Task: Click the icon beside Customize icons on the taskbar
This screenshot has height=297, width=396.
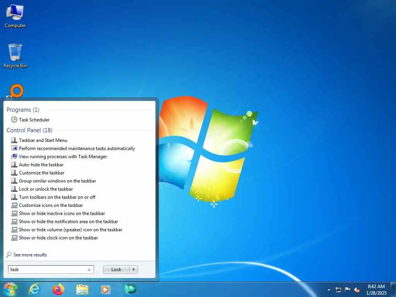Action: point(14,205)
